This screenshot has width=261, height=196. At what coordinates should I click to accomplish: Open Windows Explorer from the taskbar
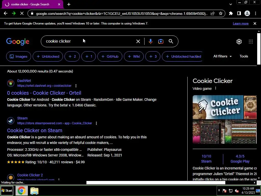[34, 191]
